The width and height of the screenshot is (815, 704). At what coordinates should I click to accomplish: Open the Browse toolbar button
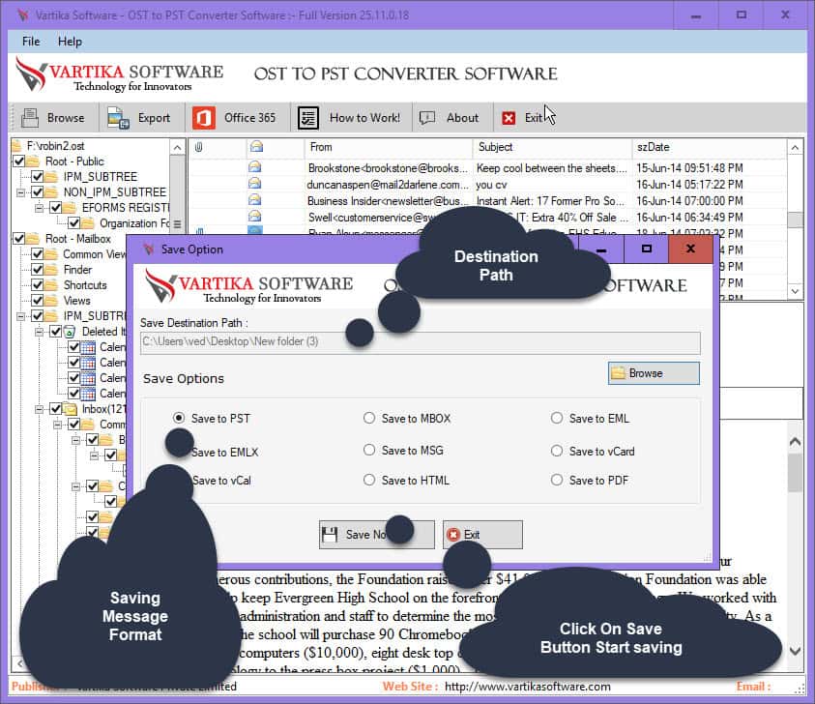[53, 118]
